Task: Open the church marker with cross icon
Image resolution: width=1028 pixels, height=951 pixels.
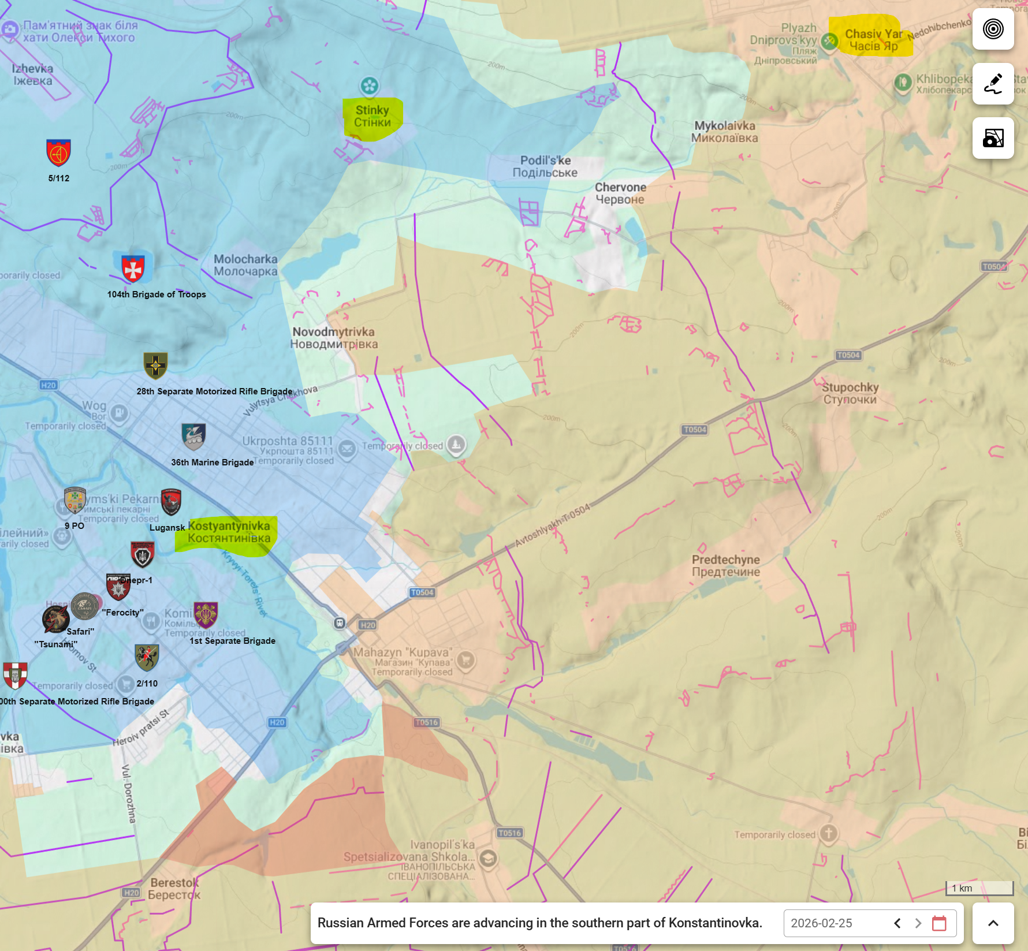Action: 829,834
